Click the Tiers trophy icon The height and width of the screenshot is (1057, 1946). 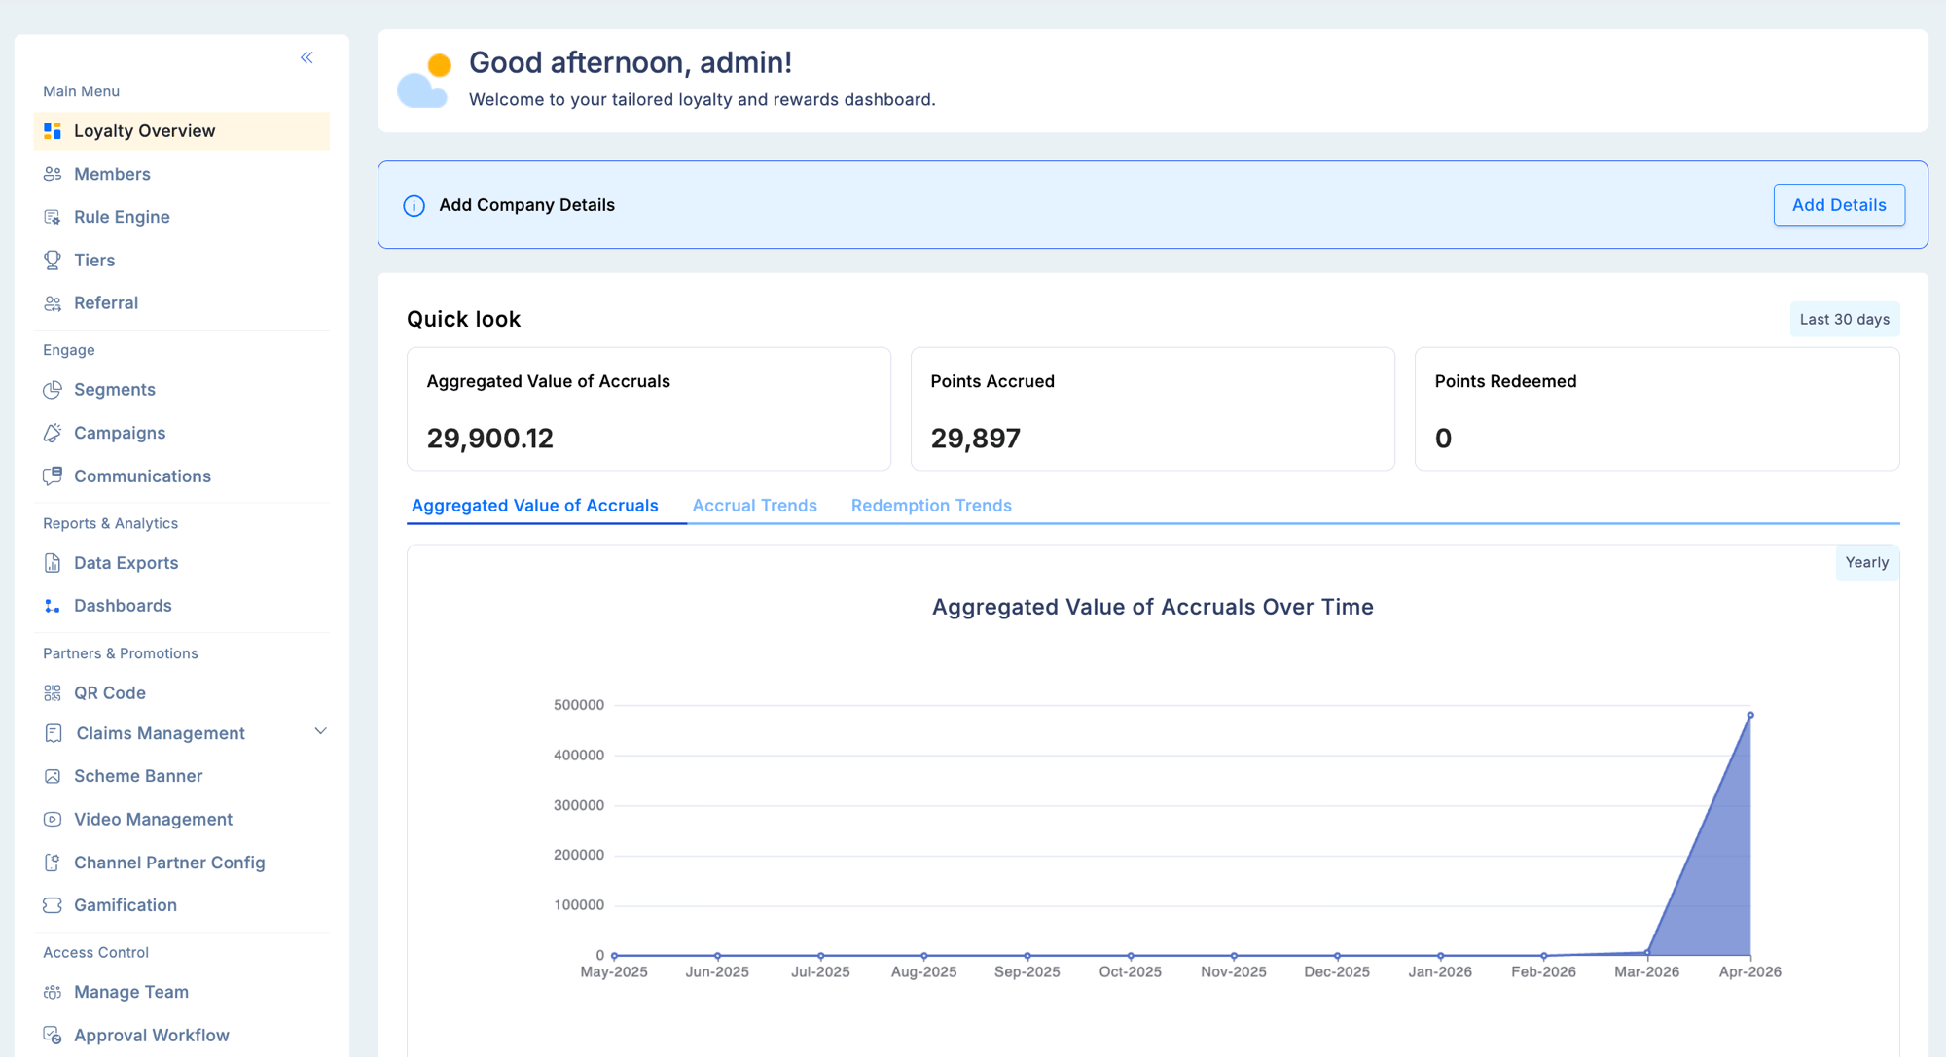[53, 260]
